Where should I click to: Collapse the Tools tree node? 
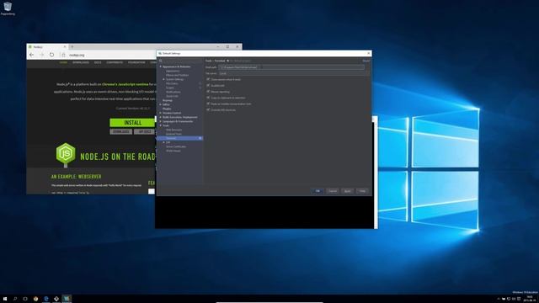161,125
